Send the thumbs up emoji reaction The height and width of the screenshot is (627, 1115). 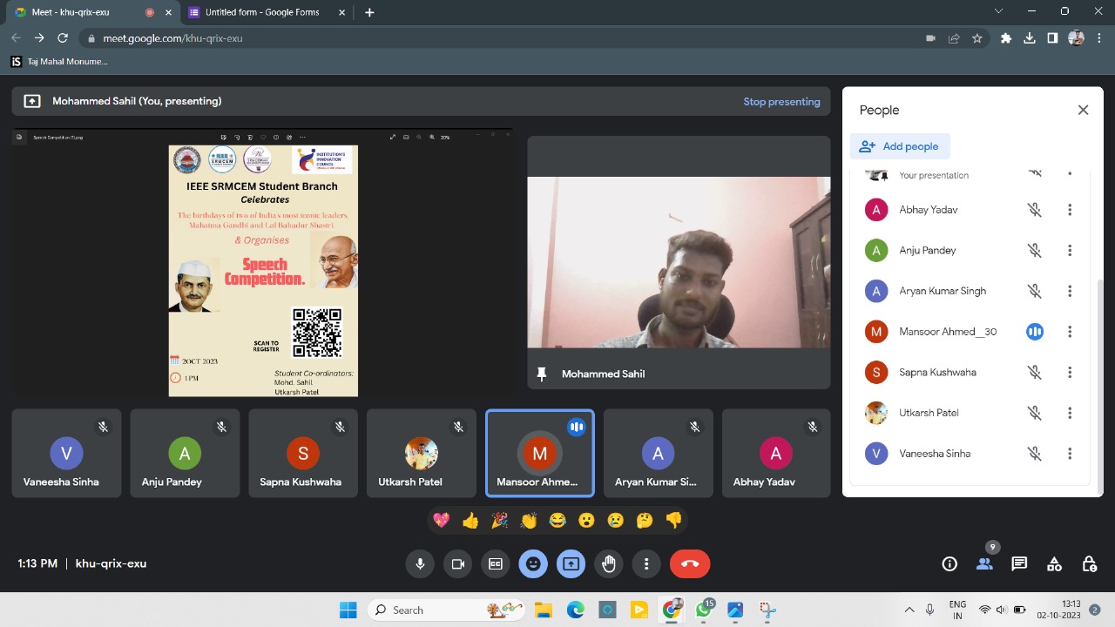pyautogui.click(x=470, y=521)
